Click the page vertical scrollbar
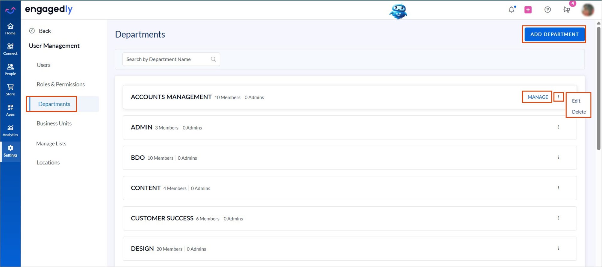602x267 pixels. click(599, 88)
